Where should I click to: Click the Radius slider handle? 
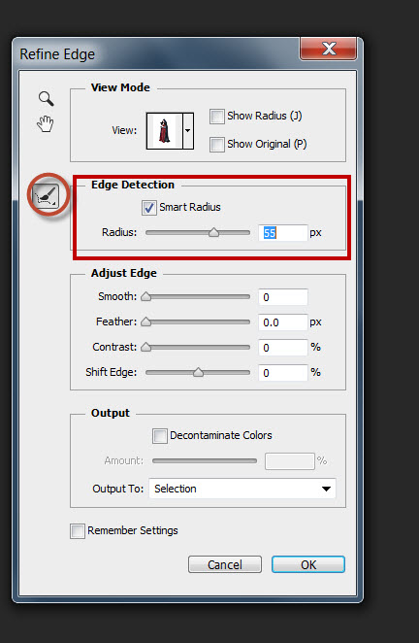point(213,232)
